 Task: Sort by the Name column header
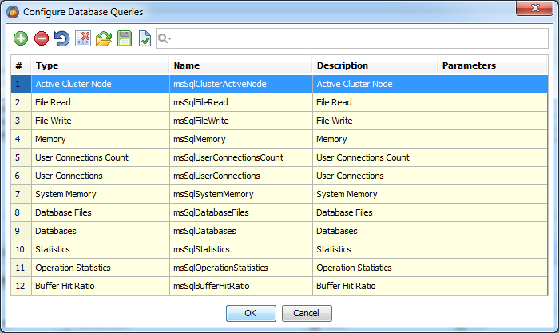(240, 65)
